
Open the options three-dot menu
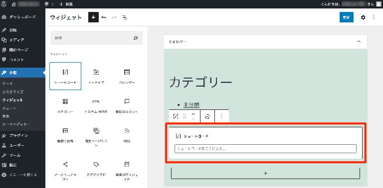coord(374,17)
